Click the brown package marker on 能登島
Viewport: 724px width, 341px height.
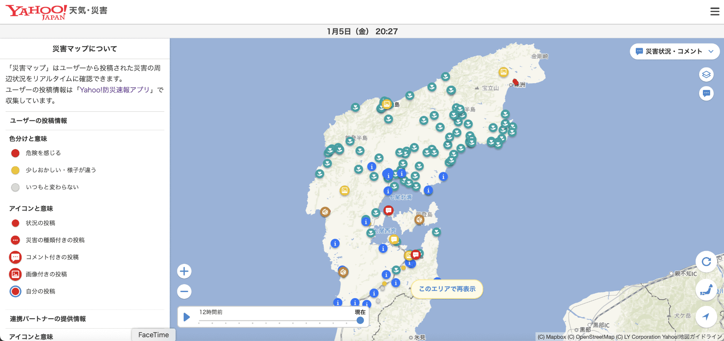(x=419, y=219)
